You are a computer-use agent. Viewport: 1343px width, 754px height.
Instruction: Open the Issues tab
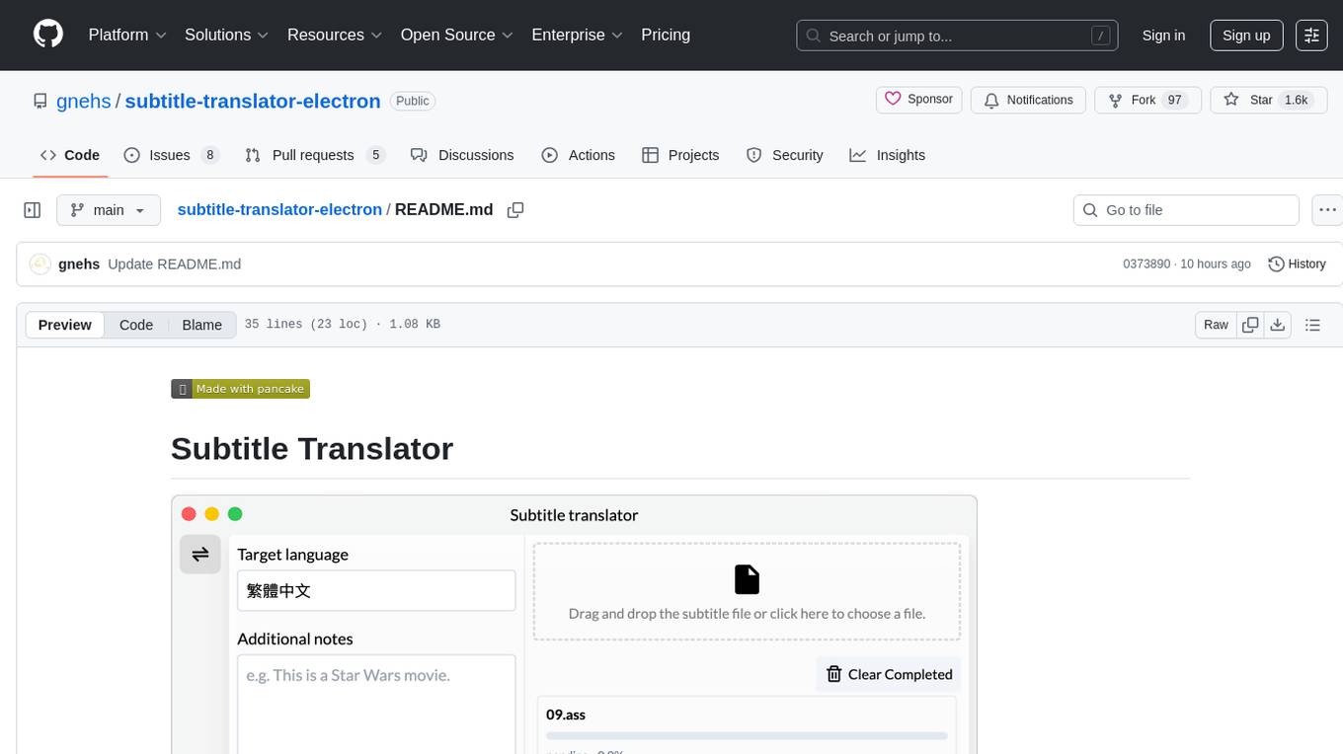click(x=171, y=155)
